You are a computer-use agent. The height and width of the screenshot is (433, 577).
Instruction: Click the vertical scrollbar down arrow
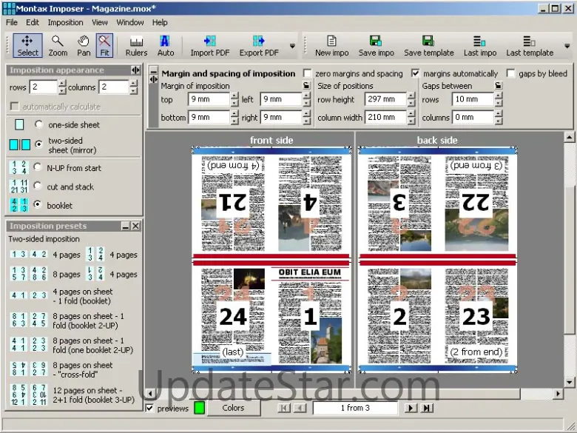click(x=569, y=383)
